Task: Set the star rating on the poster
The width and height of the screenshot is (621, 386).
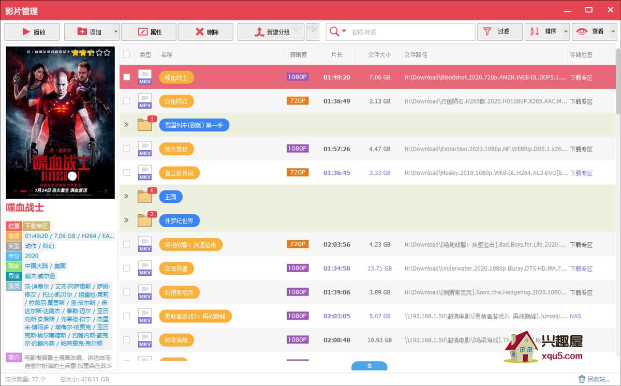Action: coord(91,52)
